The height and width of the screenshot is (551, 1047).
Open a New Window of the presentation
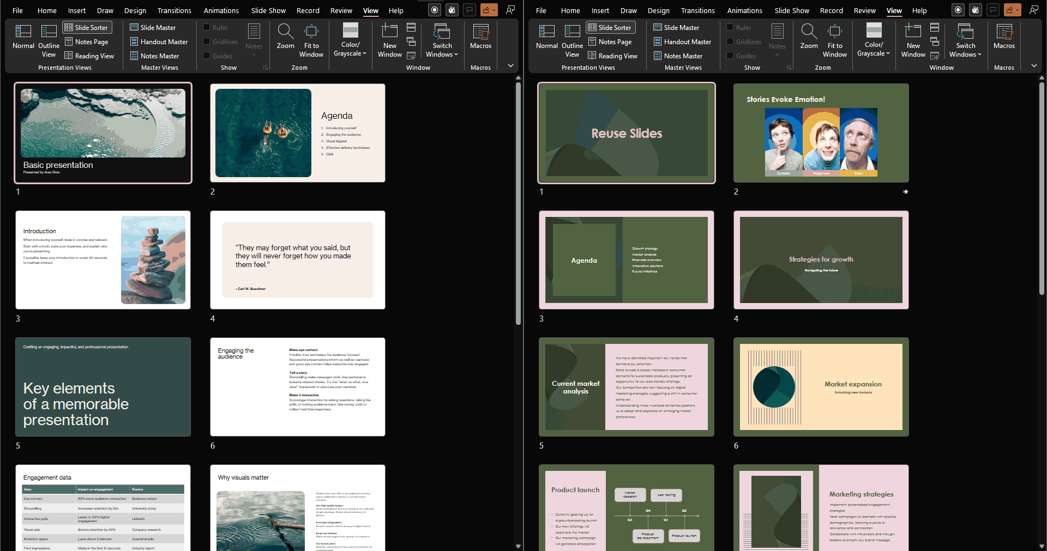point(389,40)
